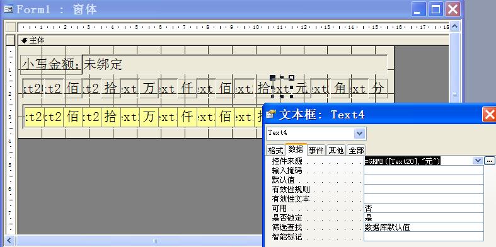
Task: Click the form selector box at ruler corner
Action: pos(11,27)
